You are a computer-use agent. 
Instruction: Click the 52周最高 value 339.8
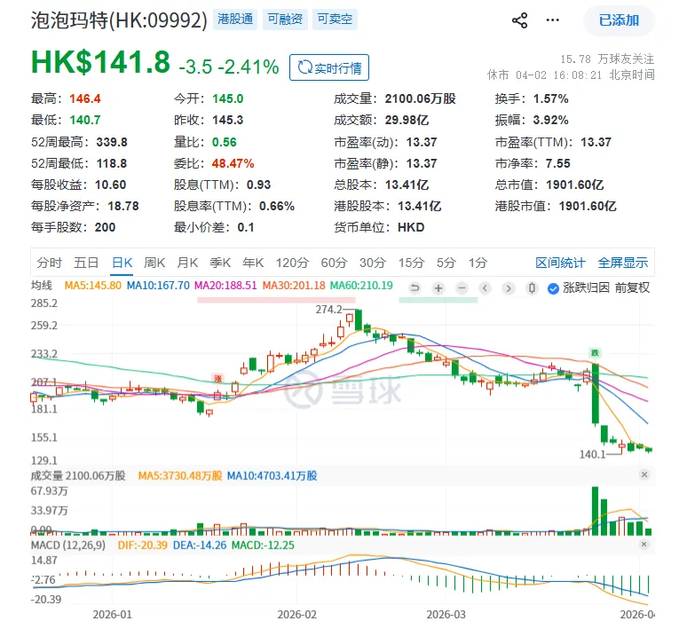coord(112,142)
